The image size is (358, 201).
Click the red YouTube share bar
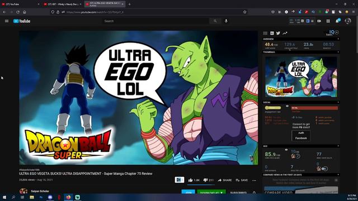314,108
